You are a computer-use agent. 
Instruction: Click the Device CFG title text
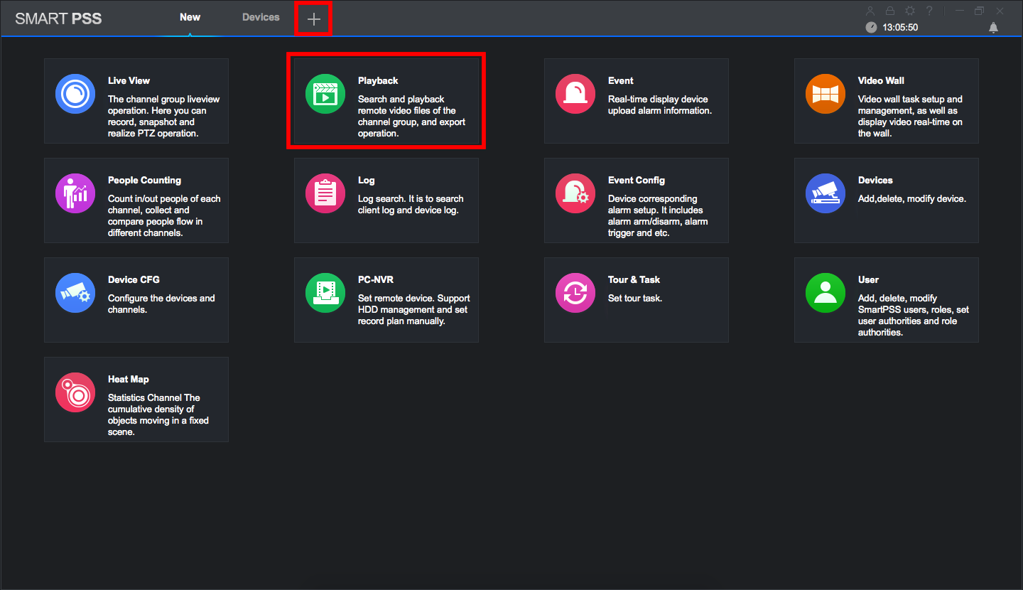coord(134,279)
